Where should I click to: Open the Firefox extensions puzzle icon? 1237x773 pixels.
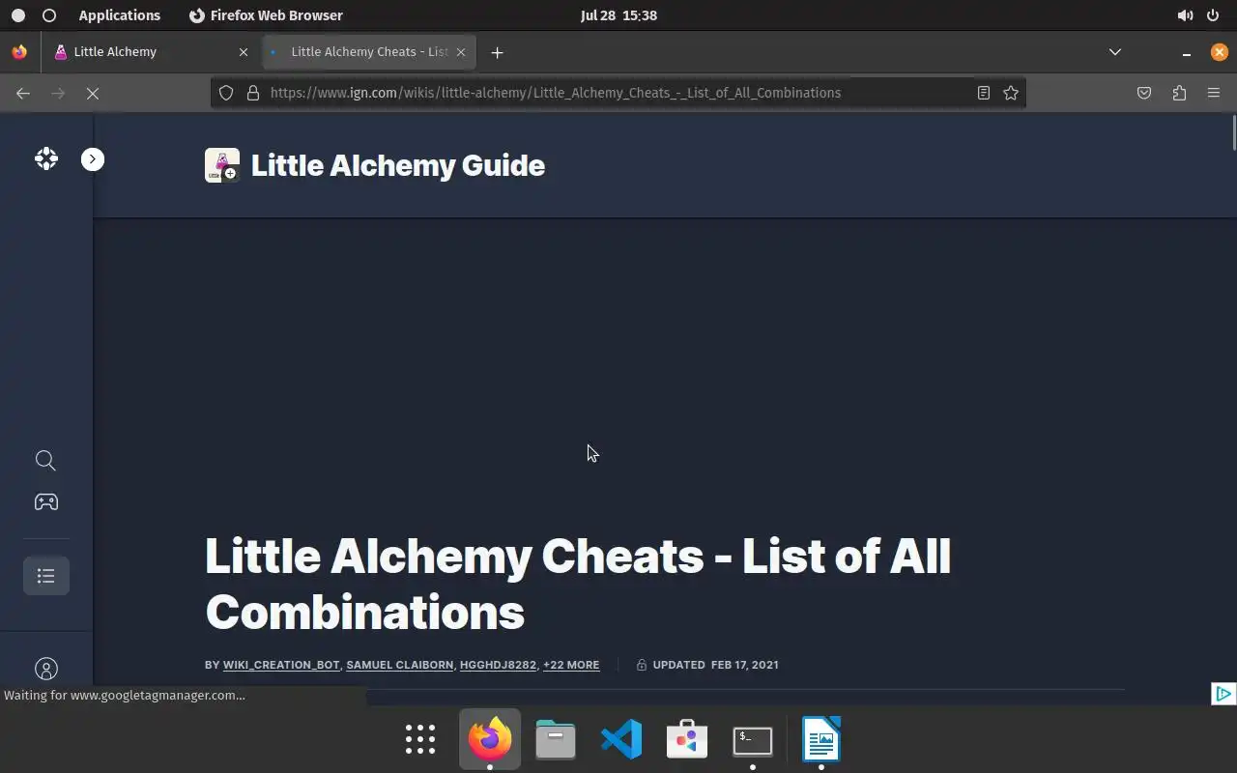click(1179, 93)
